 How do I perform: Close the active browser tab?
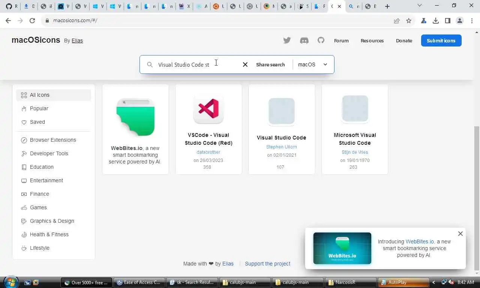[x=339, y=6]
